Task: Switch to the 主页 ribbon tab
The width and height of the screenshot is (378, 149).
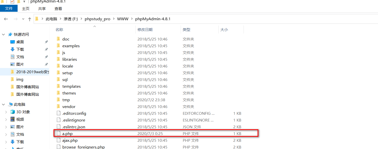Action: pyautogui.click(x=26, y=8)
